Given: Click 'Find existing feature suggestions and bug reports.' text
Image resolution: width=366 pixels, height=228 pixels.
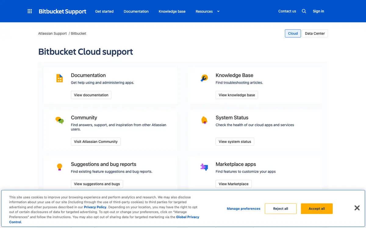Looking at the screenshot, I should click(112, 171).
